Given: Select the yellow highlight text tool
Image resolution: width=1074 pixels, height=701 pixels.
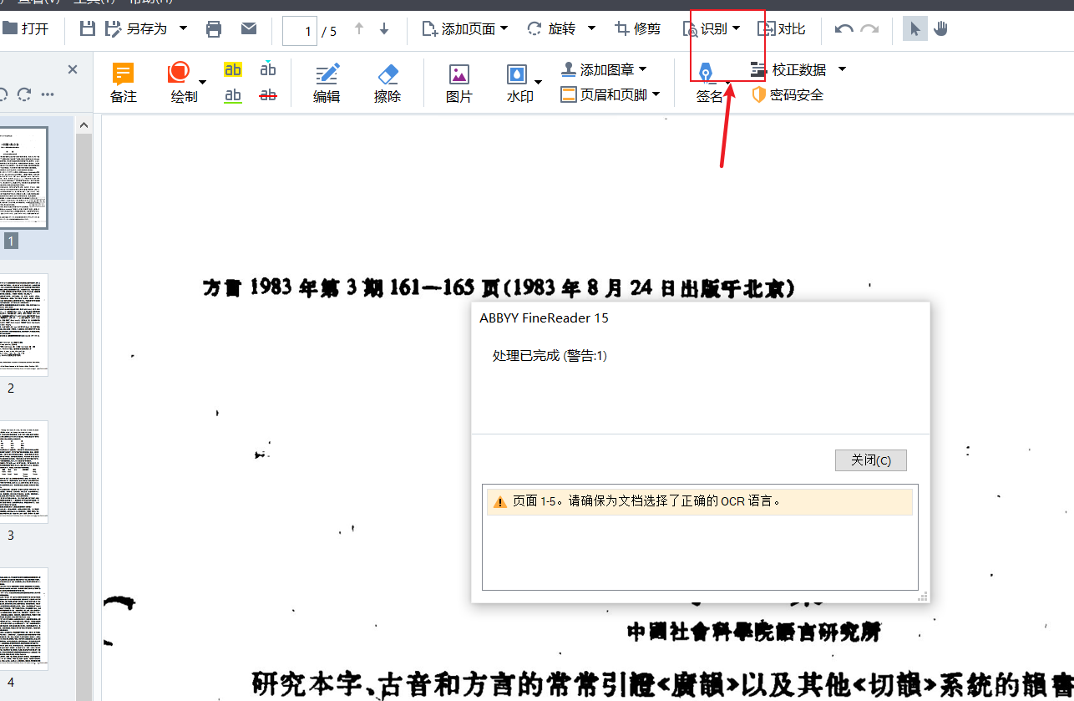Looking at the screenshot, I should click(233, 70).
